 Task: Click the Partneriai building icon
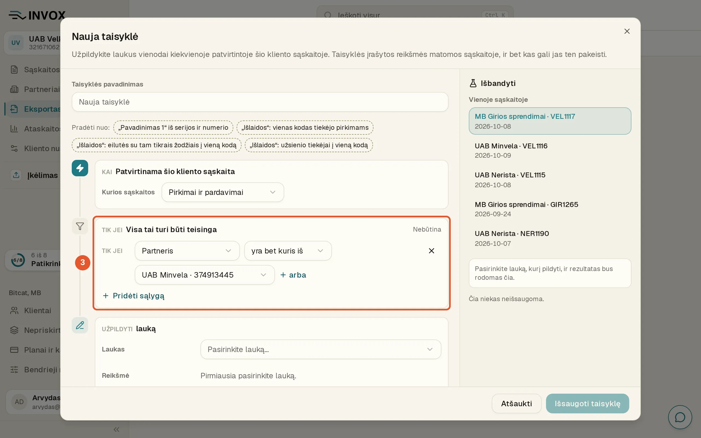pos(14,89)
